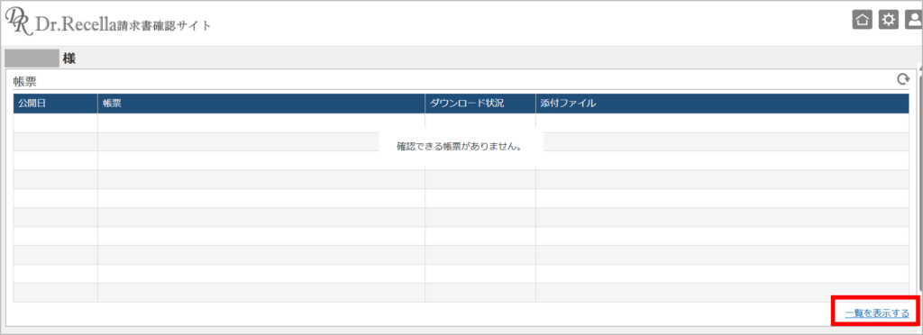The height and width of the screenshot is (335, 923).
Task: Show the full list via 一覧を表示する
Action: 877,313
